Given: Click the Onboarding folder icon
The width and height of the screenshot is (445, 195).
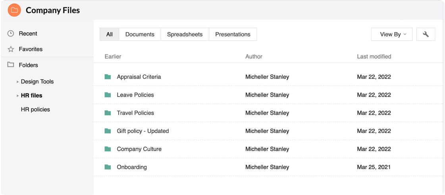Looking at the screenshot, I should click(x=108, y=167).
